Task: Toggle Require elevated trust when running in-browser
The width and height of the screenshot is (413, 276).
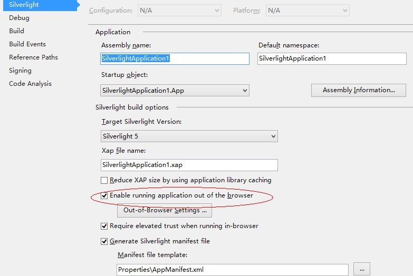Action: 104,226
